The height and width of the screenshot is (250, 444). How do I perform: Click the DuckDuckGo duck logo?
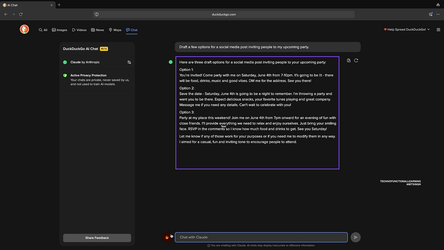click(x=24, y=29)
